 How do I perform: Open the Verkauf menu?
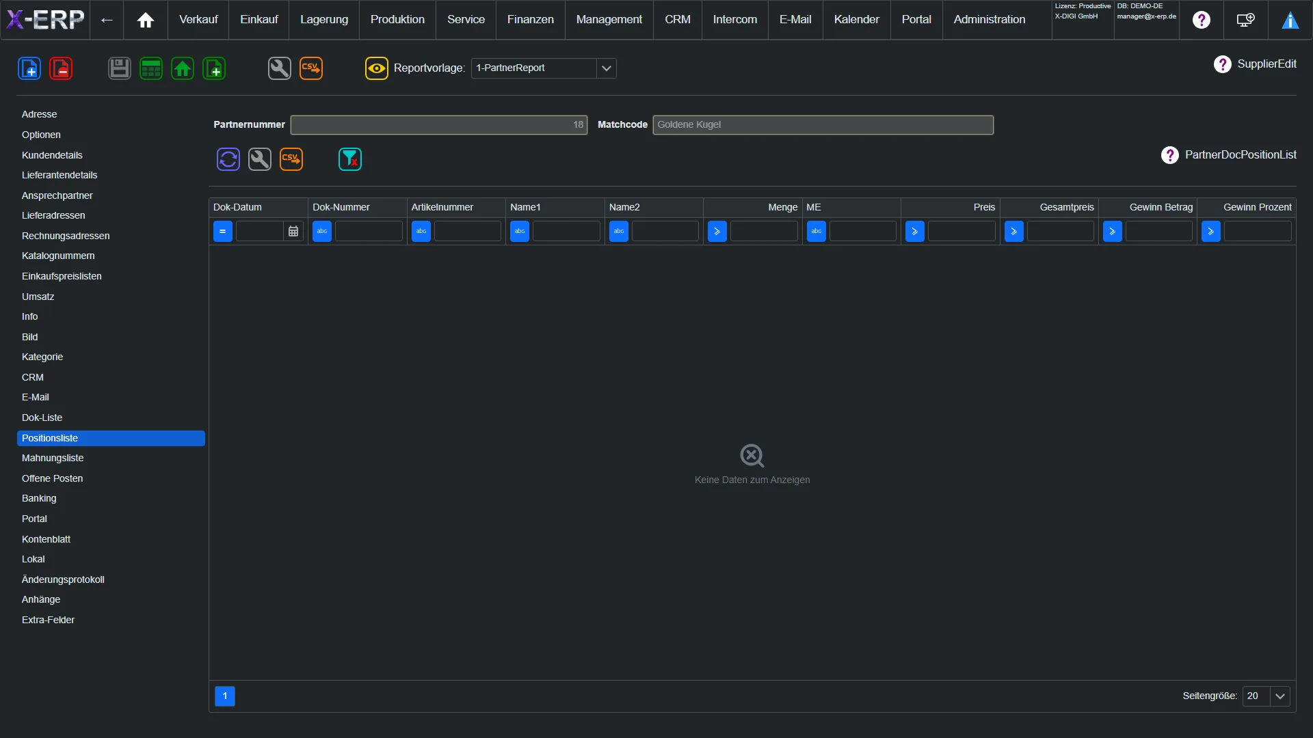[x=198, y=20]
